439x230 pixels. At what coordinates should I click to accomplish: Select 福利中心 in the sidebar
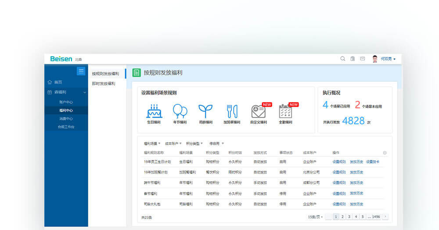66,110
